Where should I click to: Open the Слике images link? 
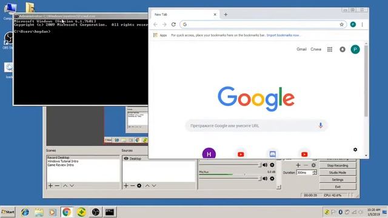(x=316, y=50)
